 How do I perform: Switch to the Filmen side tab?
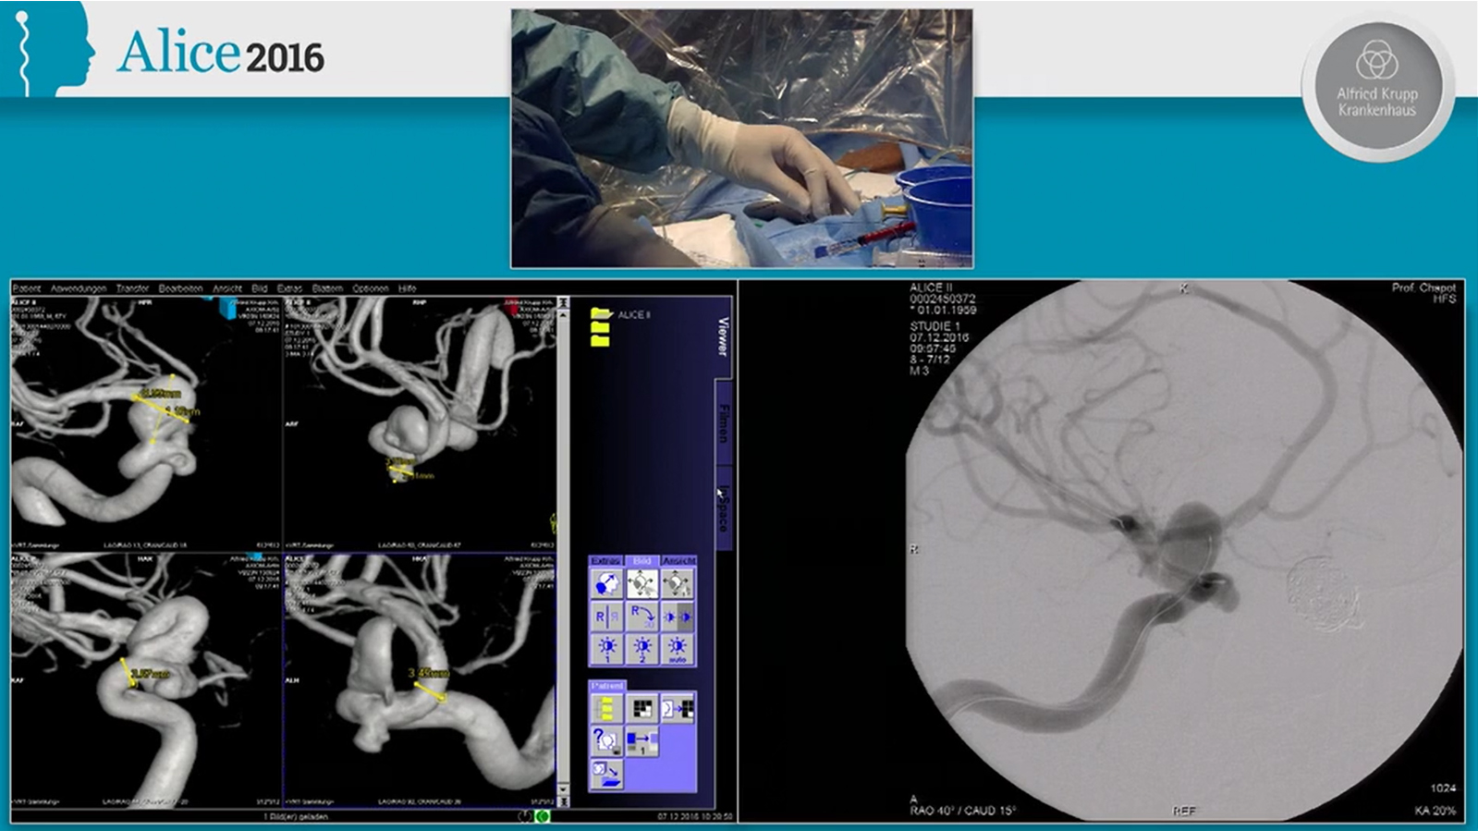724,422
